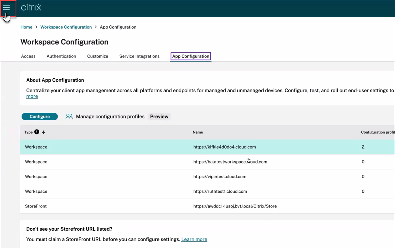Open the Learn more link about StoreFront URLs

[x=194, y=239]
